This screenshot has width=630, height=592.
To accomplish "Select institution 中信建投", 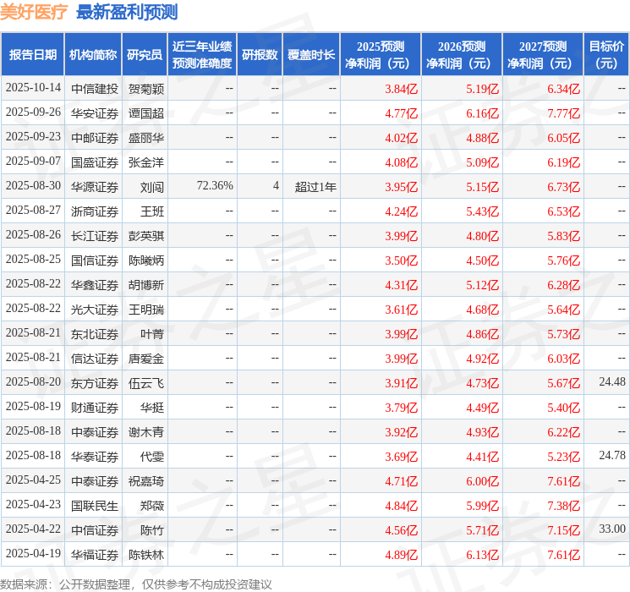I will pos(95,89).
